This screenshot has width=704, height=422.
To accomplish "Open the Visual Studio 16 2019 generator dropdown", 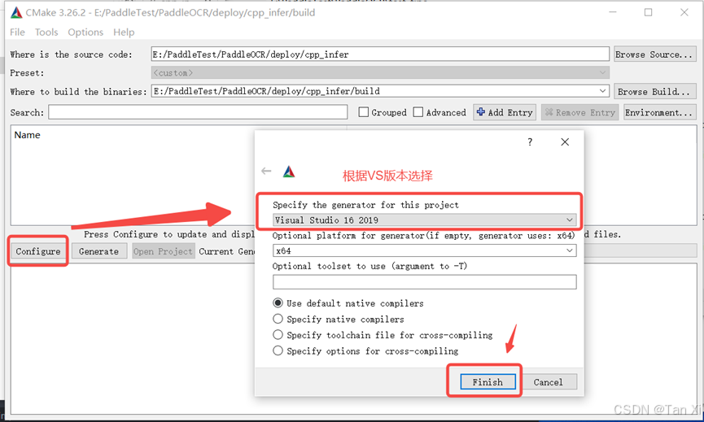I will point(425,220).
